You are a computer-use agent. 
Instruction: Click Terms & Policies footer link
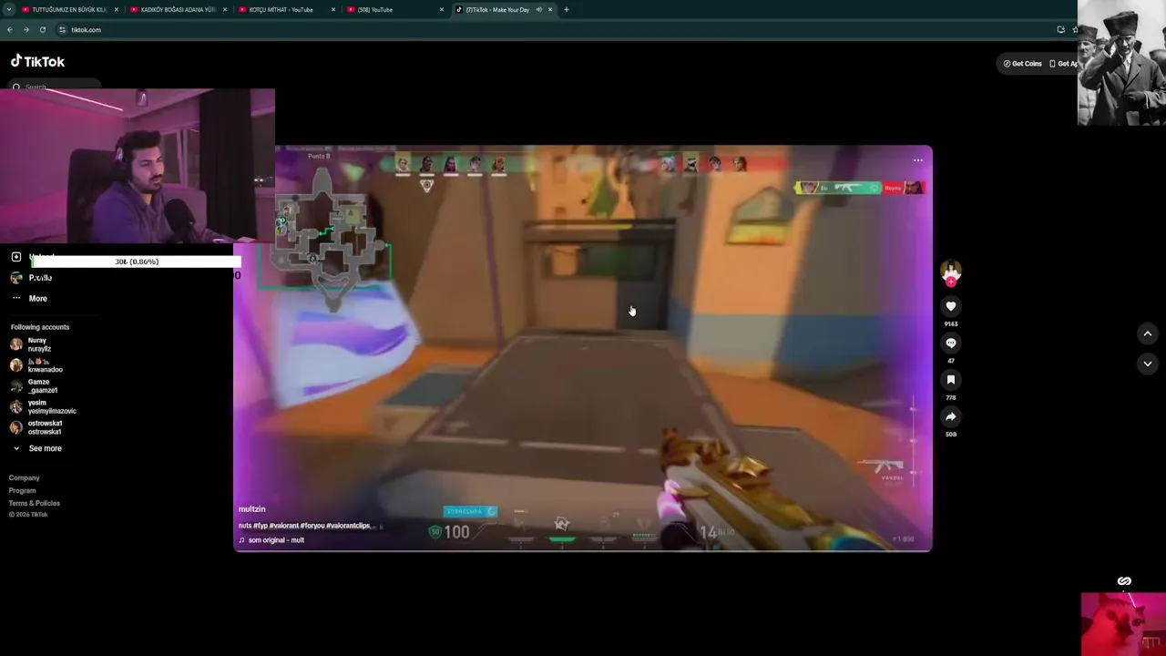[x=35, y=503]
